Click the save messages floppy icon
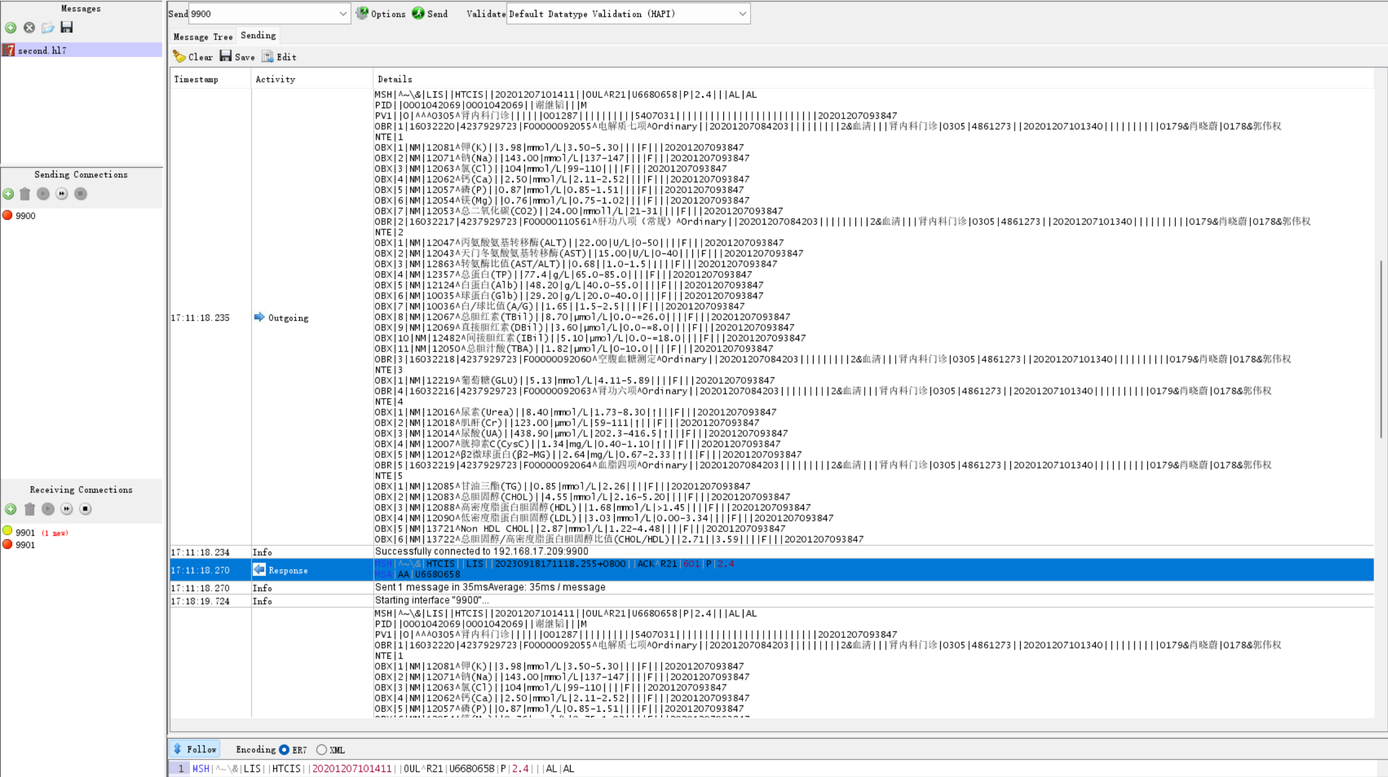 tap(66, 27)
